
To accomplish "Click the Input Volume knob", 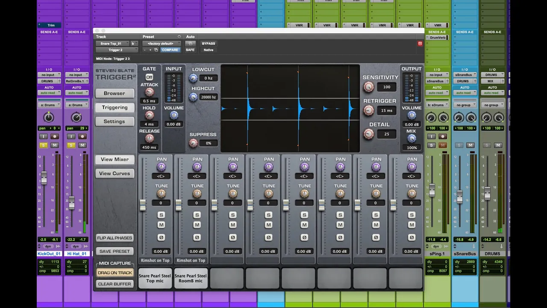I will click(174, 115).
